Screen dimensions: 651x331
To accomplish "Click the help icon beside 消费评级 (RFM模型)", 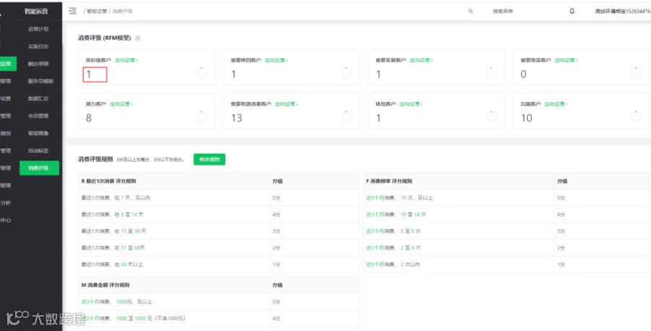I will click(138, 38).
